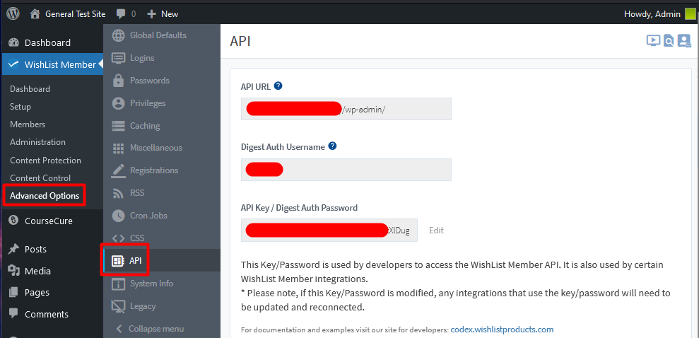Open the Global Defaults section
This screenshot has height=338, width=699.
coord(158,35)
